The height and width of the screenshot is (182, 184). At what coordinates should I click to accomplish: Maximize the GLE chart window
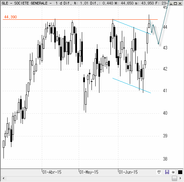[x=175, y=3]
